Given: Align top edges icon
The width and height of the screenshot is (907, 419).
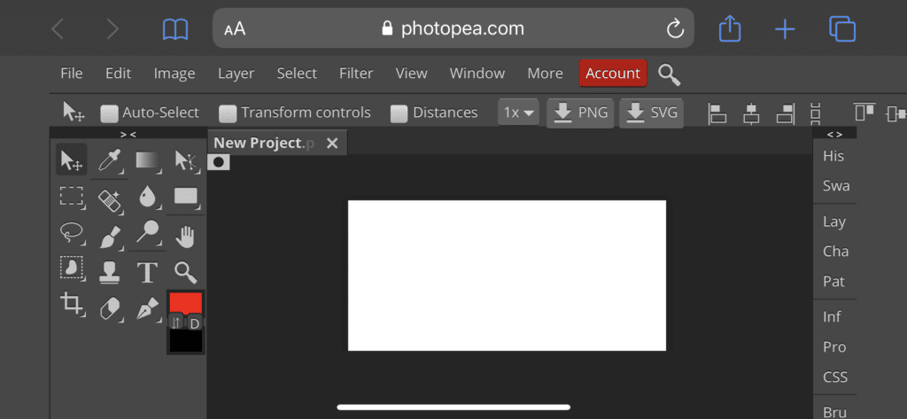Looking at the screenshot, I should pos(864,112).
